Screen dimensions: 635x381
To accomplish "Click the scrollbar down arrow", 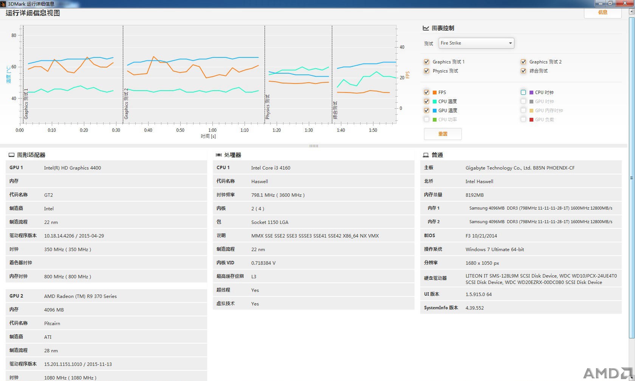I will point(631,378).
